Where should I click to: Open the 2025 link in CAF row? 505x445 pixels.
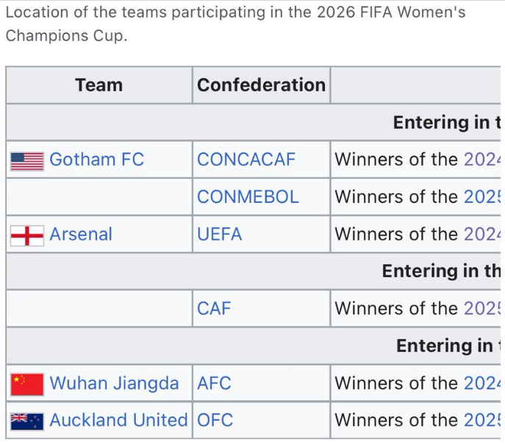click(x=482, y=308)
